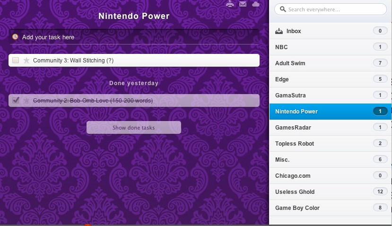The image size is (392, 226).
Task: Open the Adult Swim list
Action: click(331, 63)
